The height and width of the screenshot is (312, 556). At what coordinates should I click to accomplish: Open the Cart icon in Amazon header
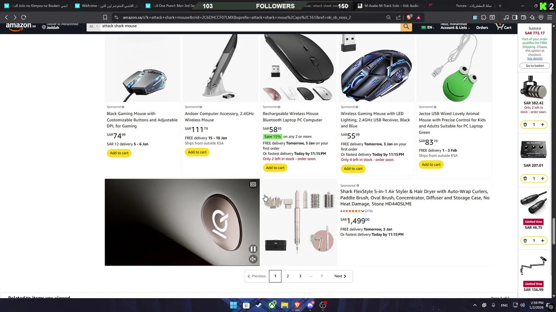point(504,27)
